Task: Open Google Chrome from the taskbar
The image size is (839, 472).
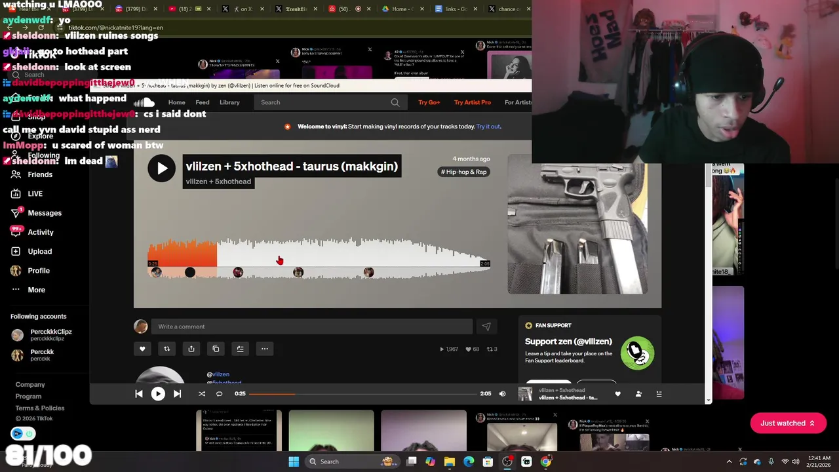Action: (545, 462)
